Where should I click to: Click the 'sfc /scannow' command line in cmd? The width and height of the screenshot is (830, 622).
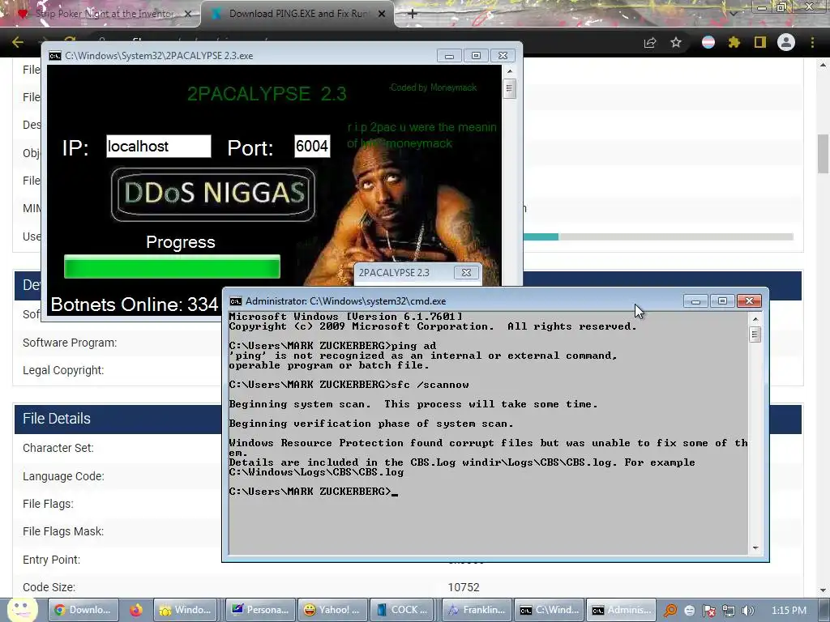coord(349,385)
